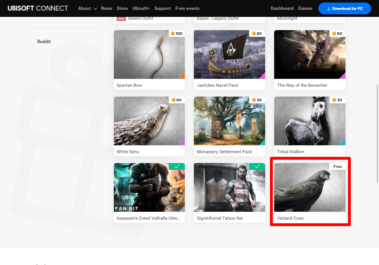Select the White Senu title
The width and height of the screenshot is (379, 265).
tap(128, 152)
